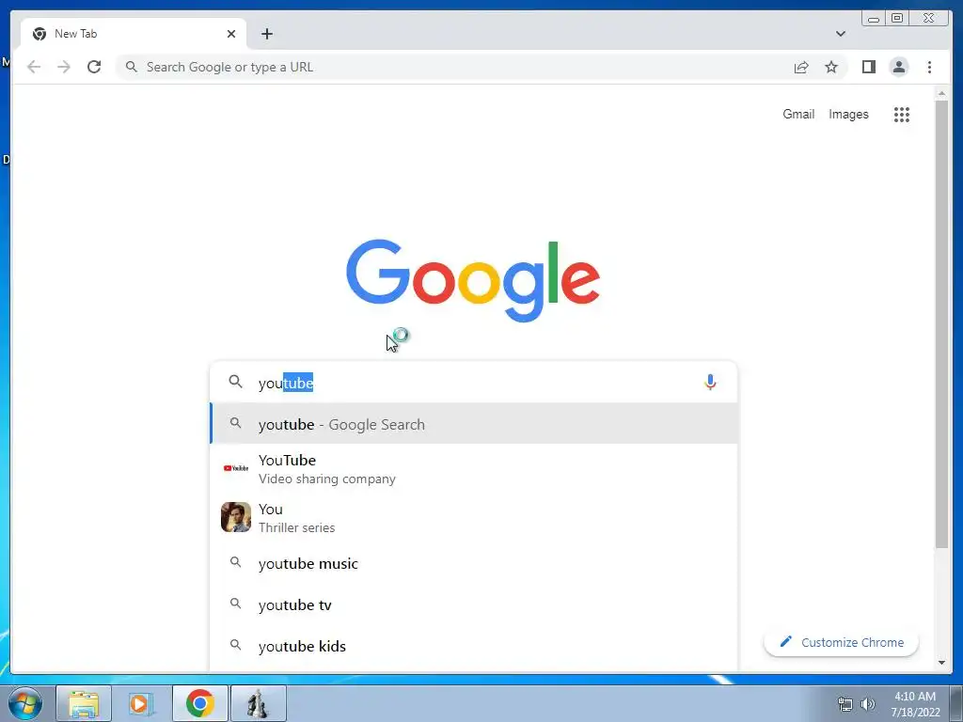Select the youtube music suggestion
The image size is (963, 722).
coord(474,563)
